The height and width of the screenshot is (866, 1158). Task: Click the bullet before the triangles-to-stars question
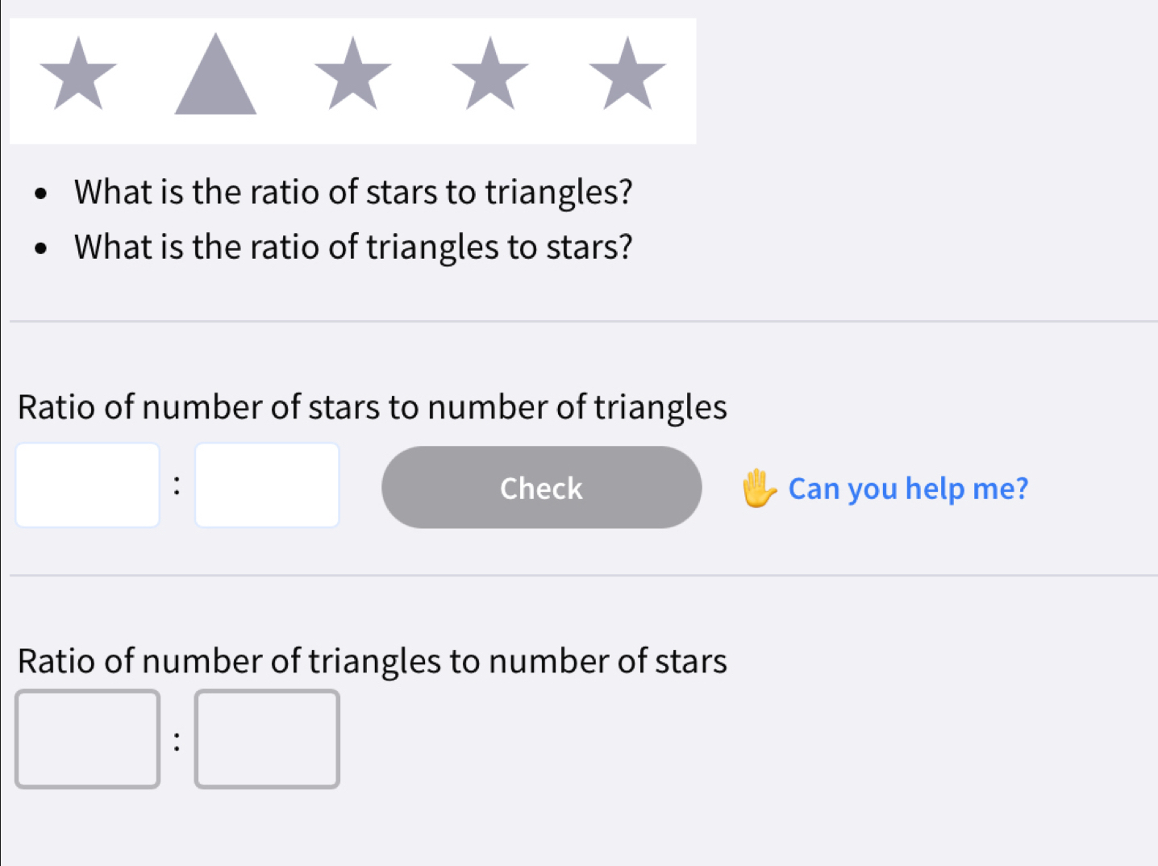tap(41, 248)
